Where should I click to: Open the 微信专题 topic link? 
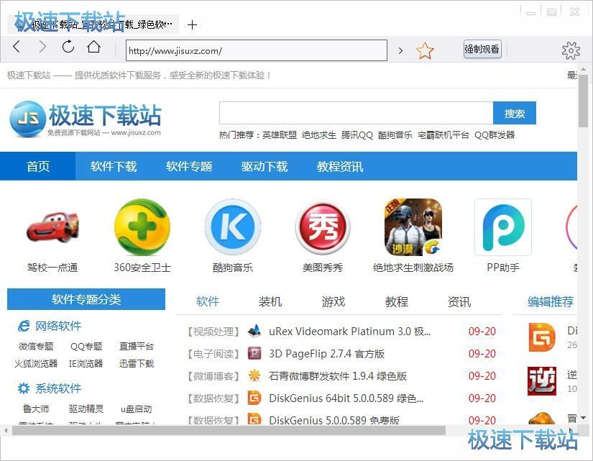36,346
